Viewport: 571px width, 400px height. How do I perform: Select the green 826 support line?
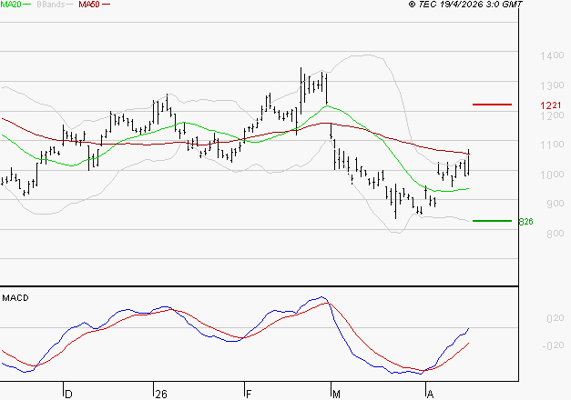tap(492, 221)
